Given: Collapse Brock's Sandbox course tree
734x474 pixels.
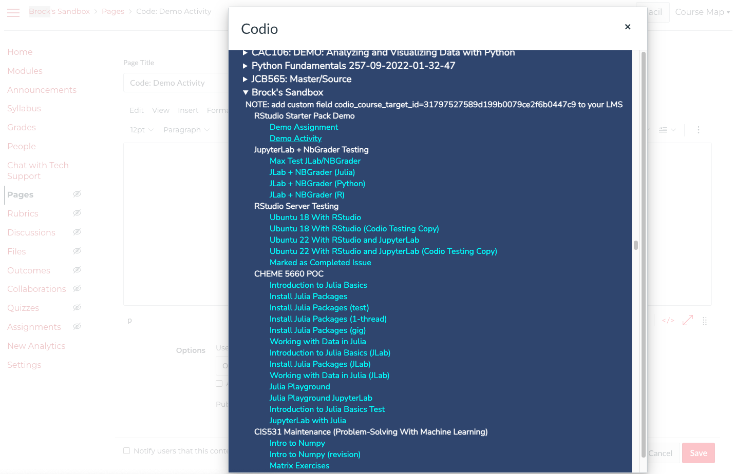Looking at the screenshot, I should pos(246,92).
